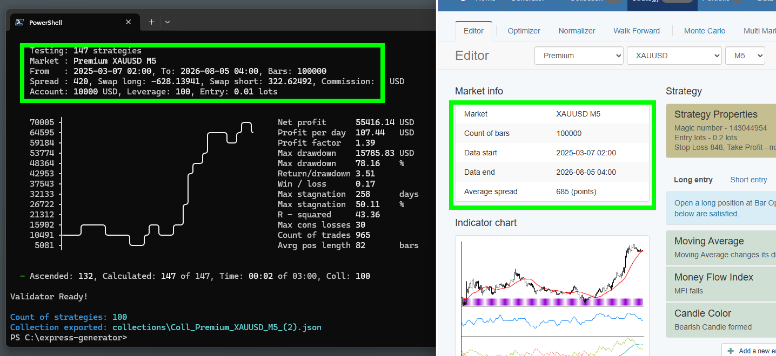Click the 70005 y-axis label in terminal
Screen dimensions: 776x356
click(42, 122)
